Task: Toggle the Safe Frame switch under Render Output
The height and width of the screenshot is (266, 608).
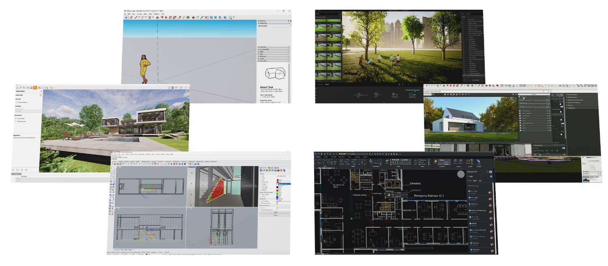Action: tap(563, 148)
